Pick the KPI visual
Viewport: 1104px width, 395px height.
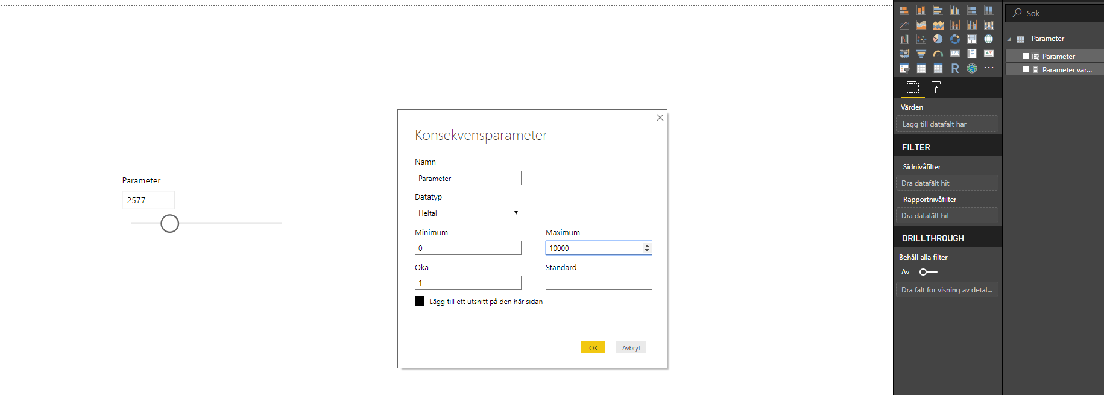click(988, 54)
